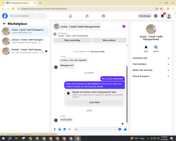Show hidden system tray icons
176x141 pixels.
click(148, 138)
